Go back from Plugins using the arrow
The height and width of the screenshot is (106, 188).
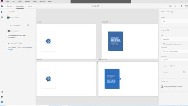pos(7,11)
